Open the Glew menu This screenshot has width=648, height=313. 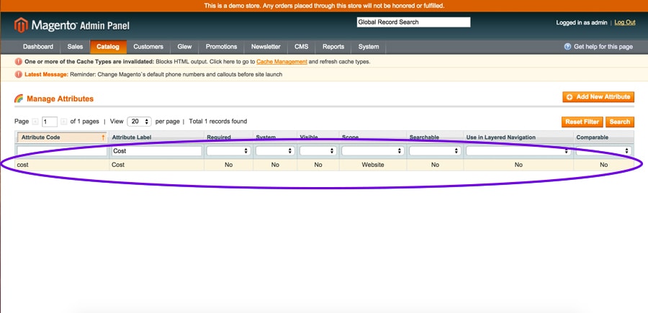tap(185, 47)
